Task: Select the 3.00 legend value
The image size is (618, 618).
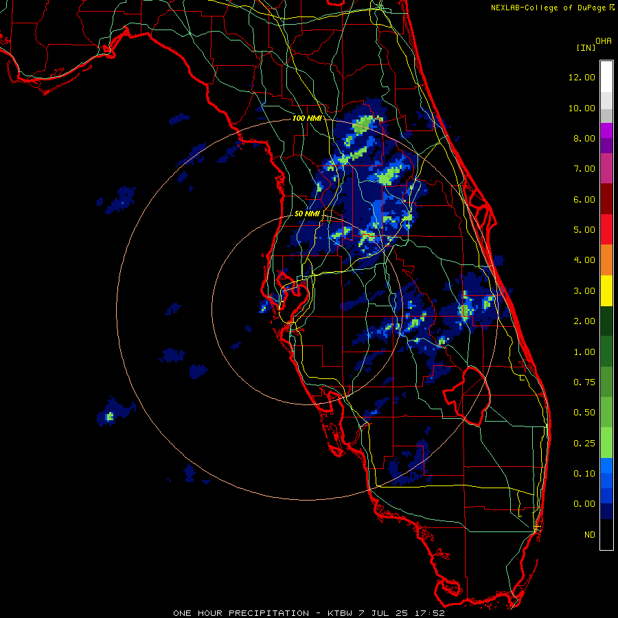Action: tap(584, 291)
